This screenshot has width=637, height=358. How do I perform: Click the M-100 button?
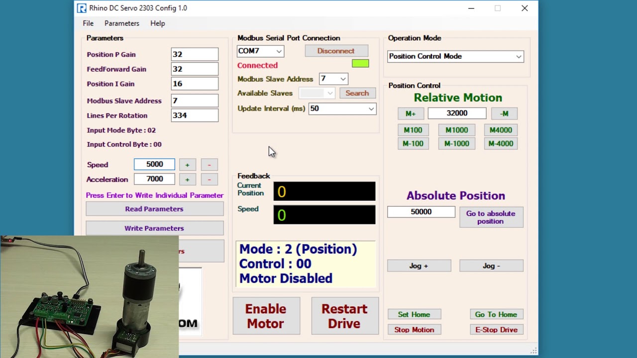coord(413,144)
